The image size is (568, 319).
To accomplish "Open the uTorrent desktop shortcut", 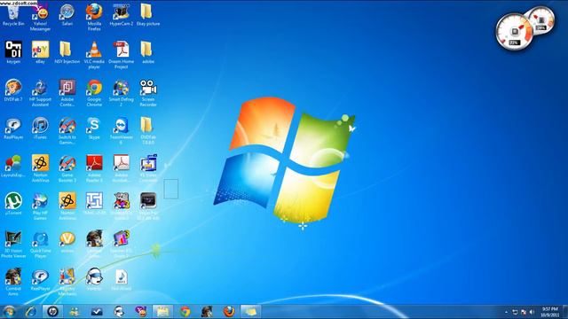I will point(13,204).
